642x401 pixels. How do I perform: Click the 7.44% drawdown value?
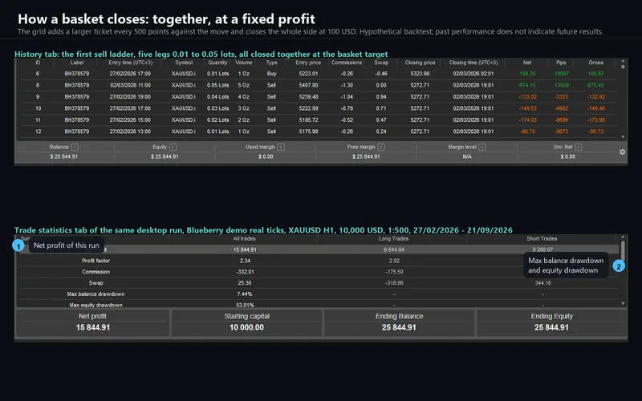[245, 294]
